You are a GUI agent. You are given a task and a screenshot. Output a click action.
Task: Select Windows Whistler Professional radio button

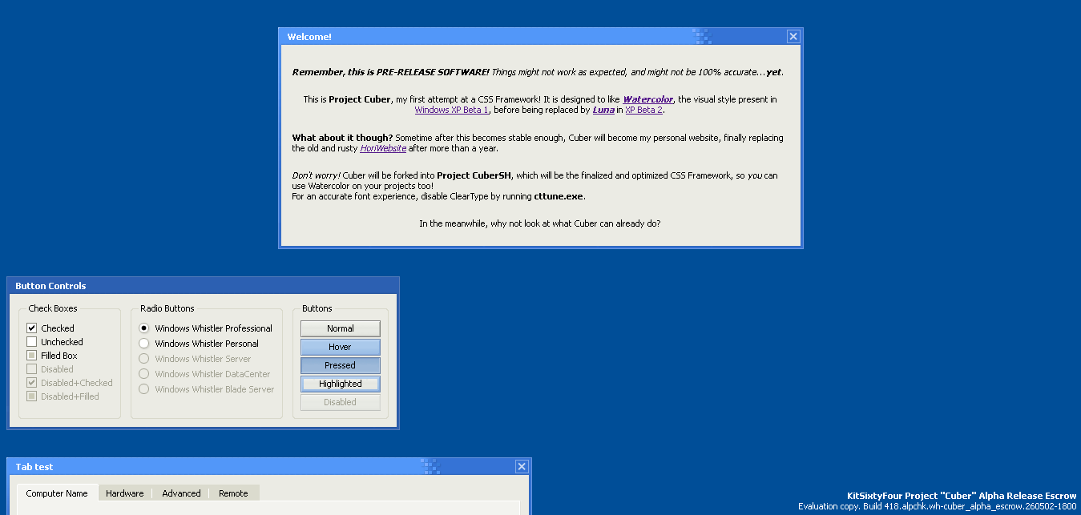144,328
